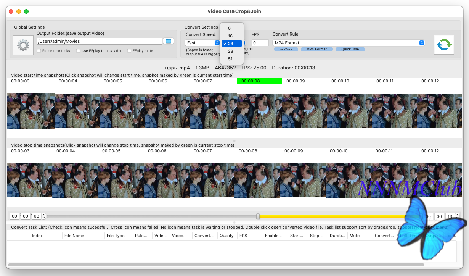Click the MP4 Format preset pill
This screenshot has height=276, width=469.
pos(316,49)
